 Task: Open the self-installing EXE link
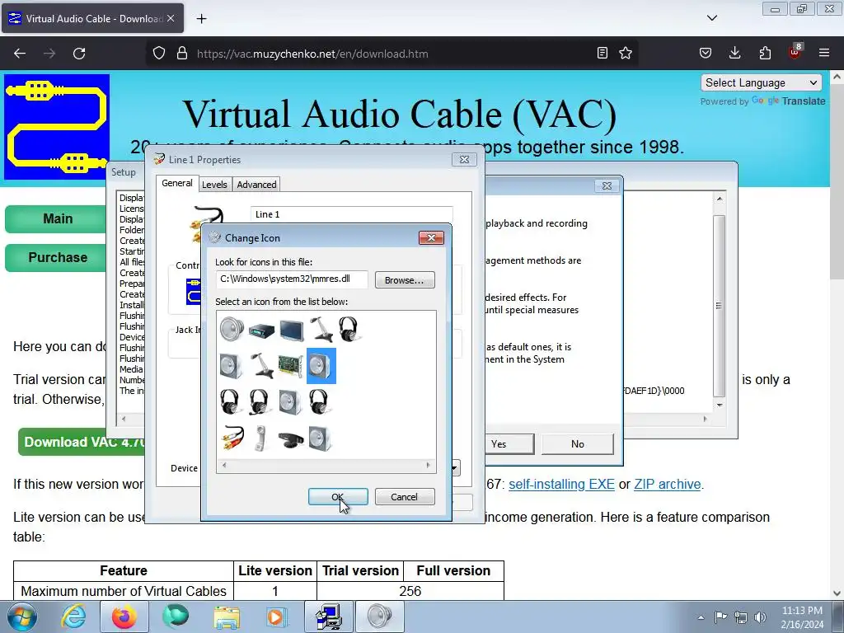tap(561, 484)
